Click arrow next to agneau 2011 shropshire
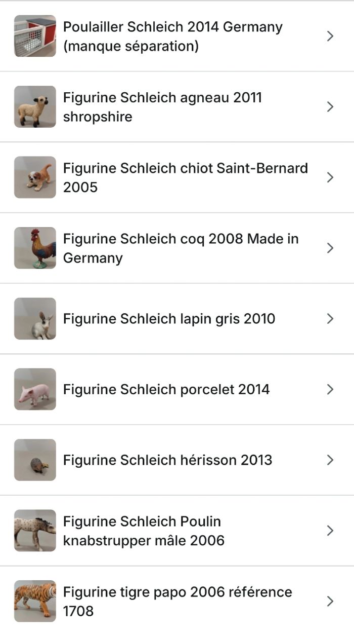Viewport: 354px width, 635px height. (x=330, y=106)
